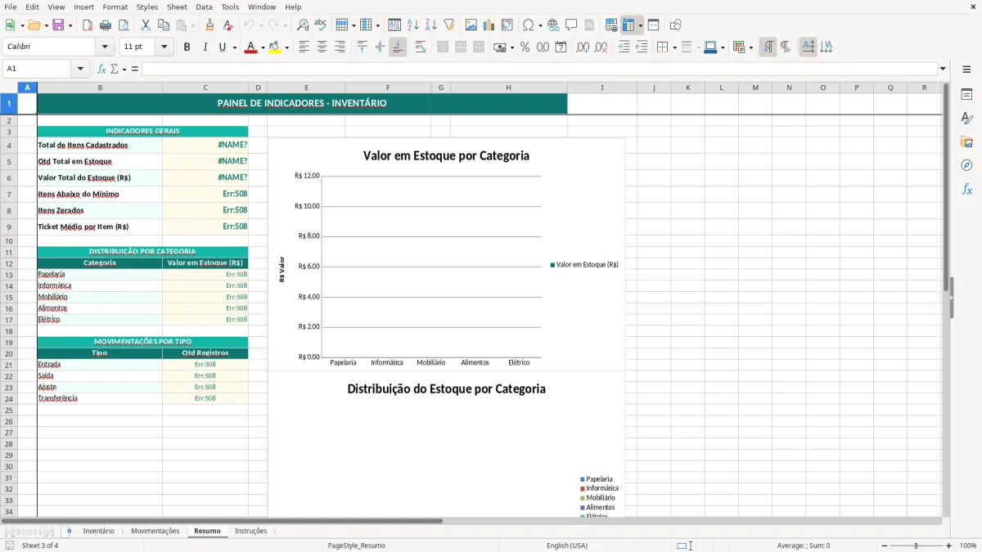982x552 pixels.
Task: Open the Sheet menu
Action: click(177, 7)
